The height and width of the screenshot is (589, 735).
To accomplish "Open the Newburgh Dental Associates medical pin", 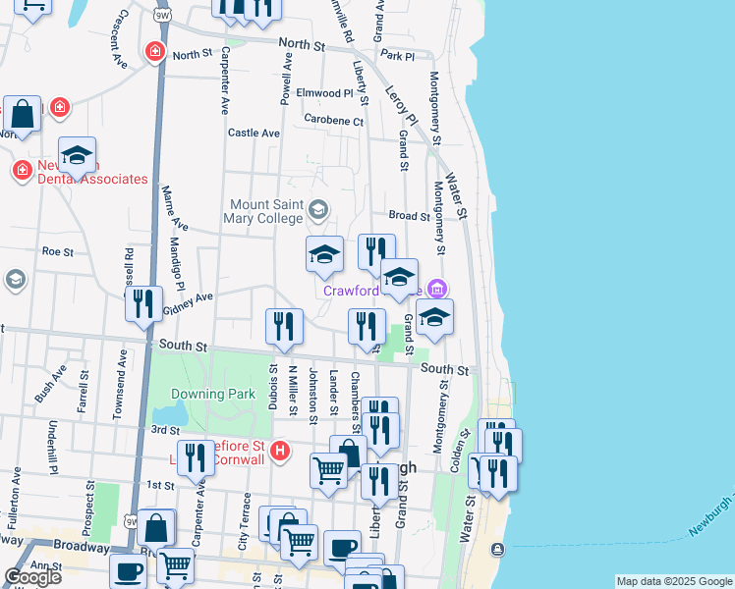I will tap(22, 172).
